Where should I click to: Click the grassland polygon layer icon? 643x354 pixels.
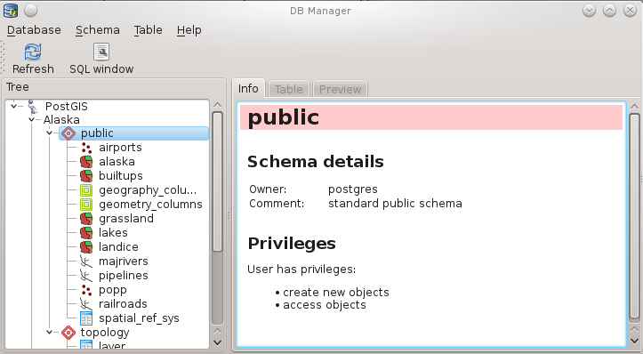tap(86, 219)
